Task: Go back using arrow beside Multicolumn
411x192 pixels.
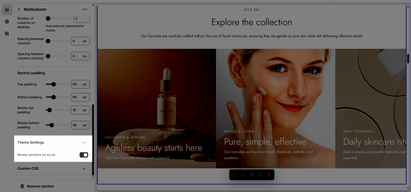Action: click(x=19, y=10)
